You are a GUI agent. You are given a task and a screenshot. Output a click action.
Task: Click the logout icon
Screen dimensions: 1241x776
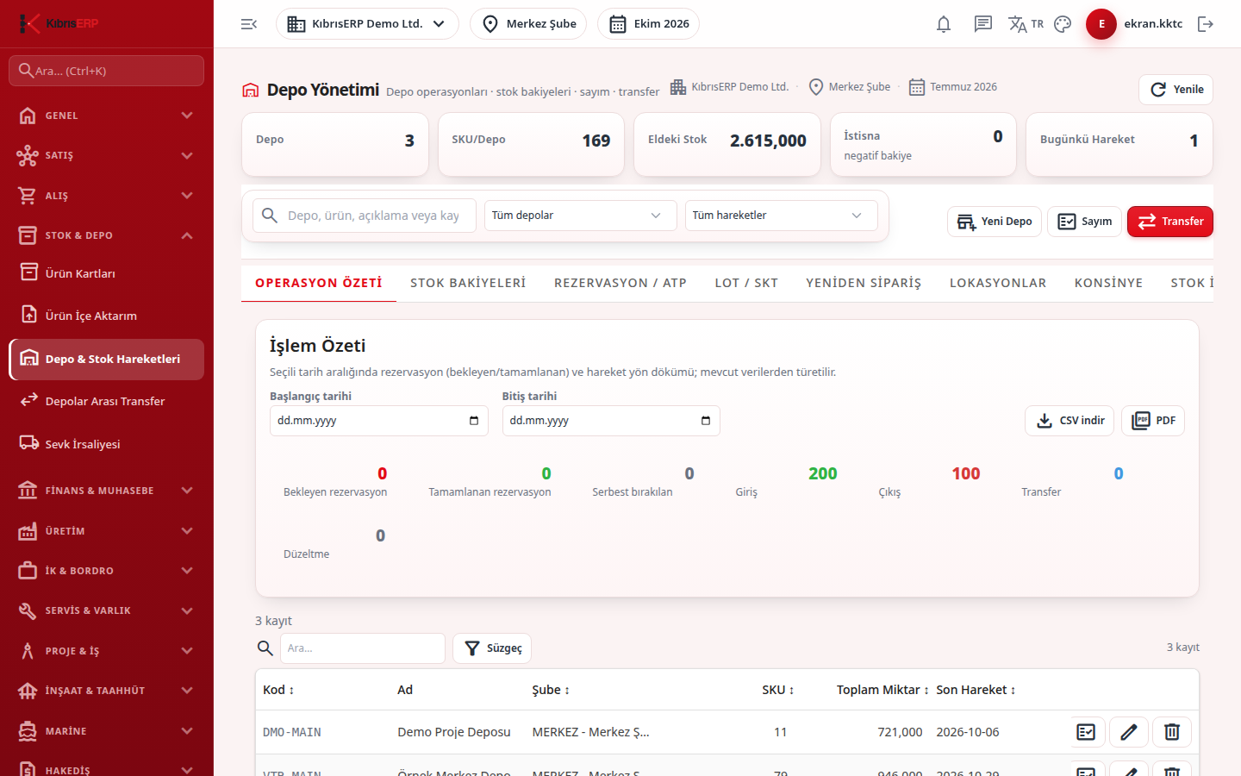click(x=1206, y=24)
